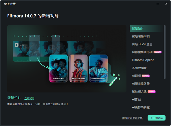171x126 pixels.
Task: Click the play icon on the label clip
Action: point(17,45)
